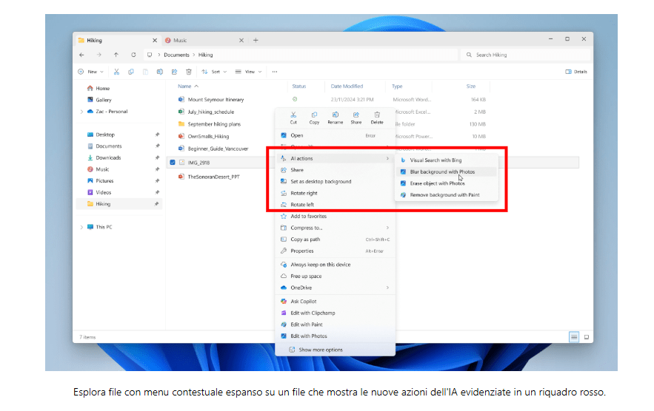Image resolution: width=654 pixels, height=411 pixels.
Task: Open Downloads in the sidebar
Action: (108, 157)
